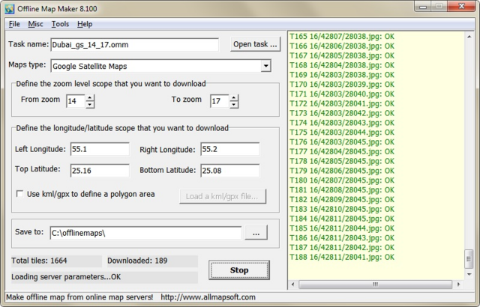Select log line T166 16/42806/28038.jpg

click(342, 46)
